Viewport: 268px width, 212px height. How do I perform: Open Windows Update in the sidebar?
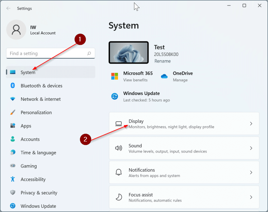coord(51,206)
